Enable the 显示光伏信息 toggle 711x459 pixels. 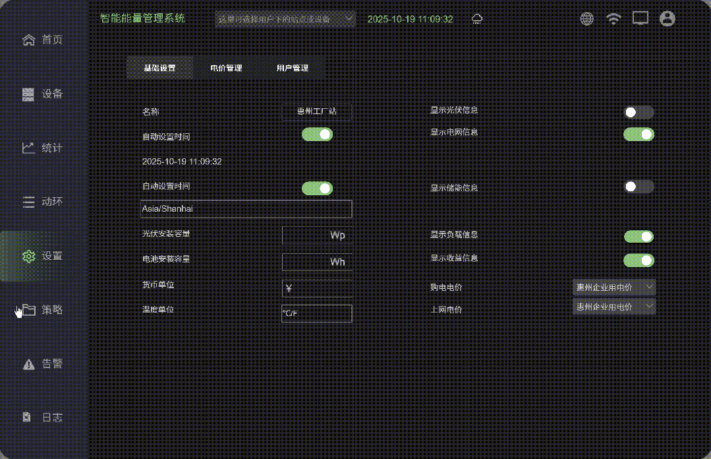638,112
